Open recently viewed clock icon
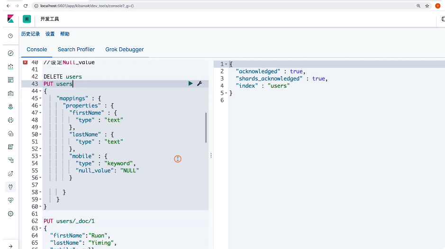This screenshot has height=249, width=445. (10, 36)
